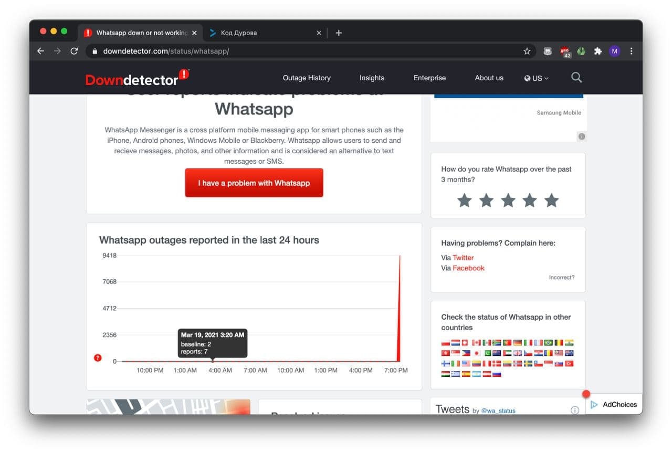Open the gray shield extension icon
Image resolution: width=672 pixels, height=453 pixels.
pos(548,51)
